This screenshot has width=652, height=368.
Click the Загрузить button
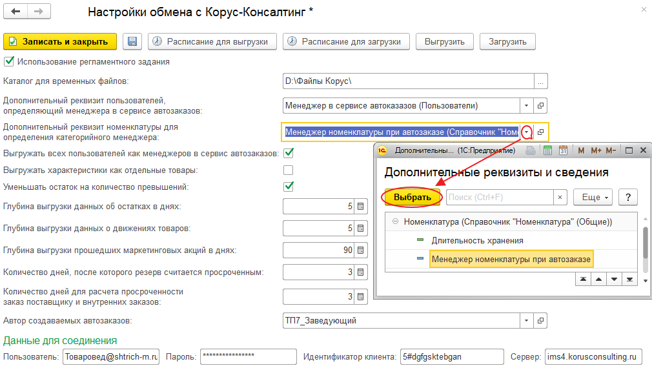coord(507,41)
